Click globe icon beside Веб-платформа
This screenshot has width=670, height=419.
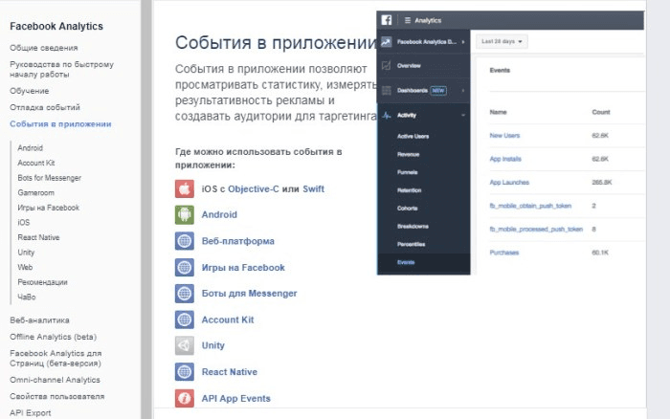pos(184,241)
